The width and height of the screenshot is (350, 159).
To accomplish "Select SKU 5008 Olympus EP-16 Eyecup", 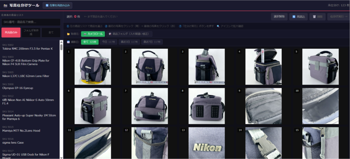I will (x=30, y=86).
